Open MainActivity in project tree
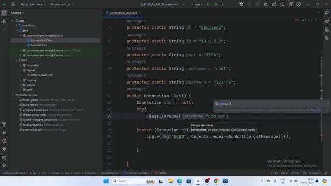Image resolution: width=331 pixels, height=186 pixels. [39, 45]
